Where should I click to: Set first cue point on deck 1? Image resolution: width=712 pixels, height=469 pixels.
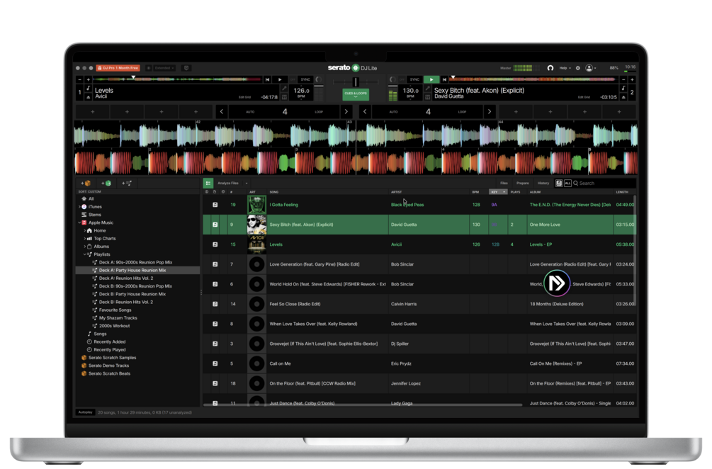click(x=93, y=112)
